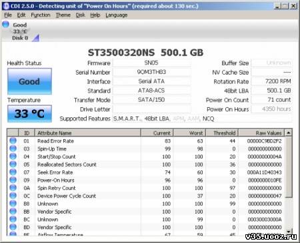
Task: Click the Read Error Rate status icon
Action: point(13,140)
